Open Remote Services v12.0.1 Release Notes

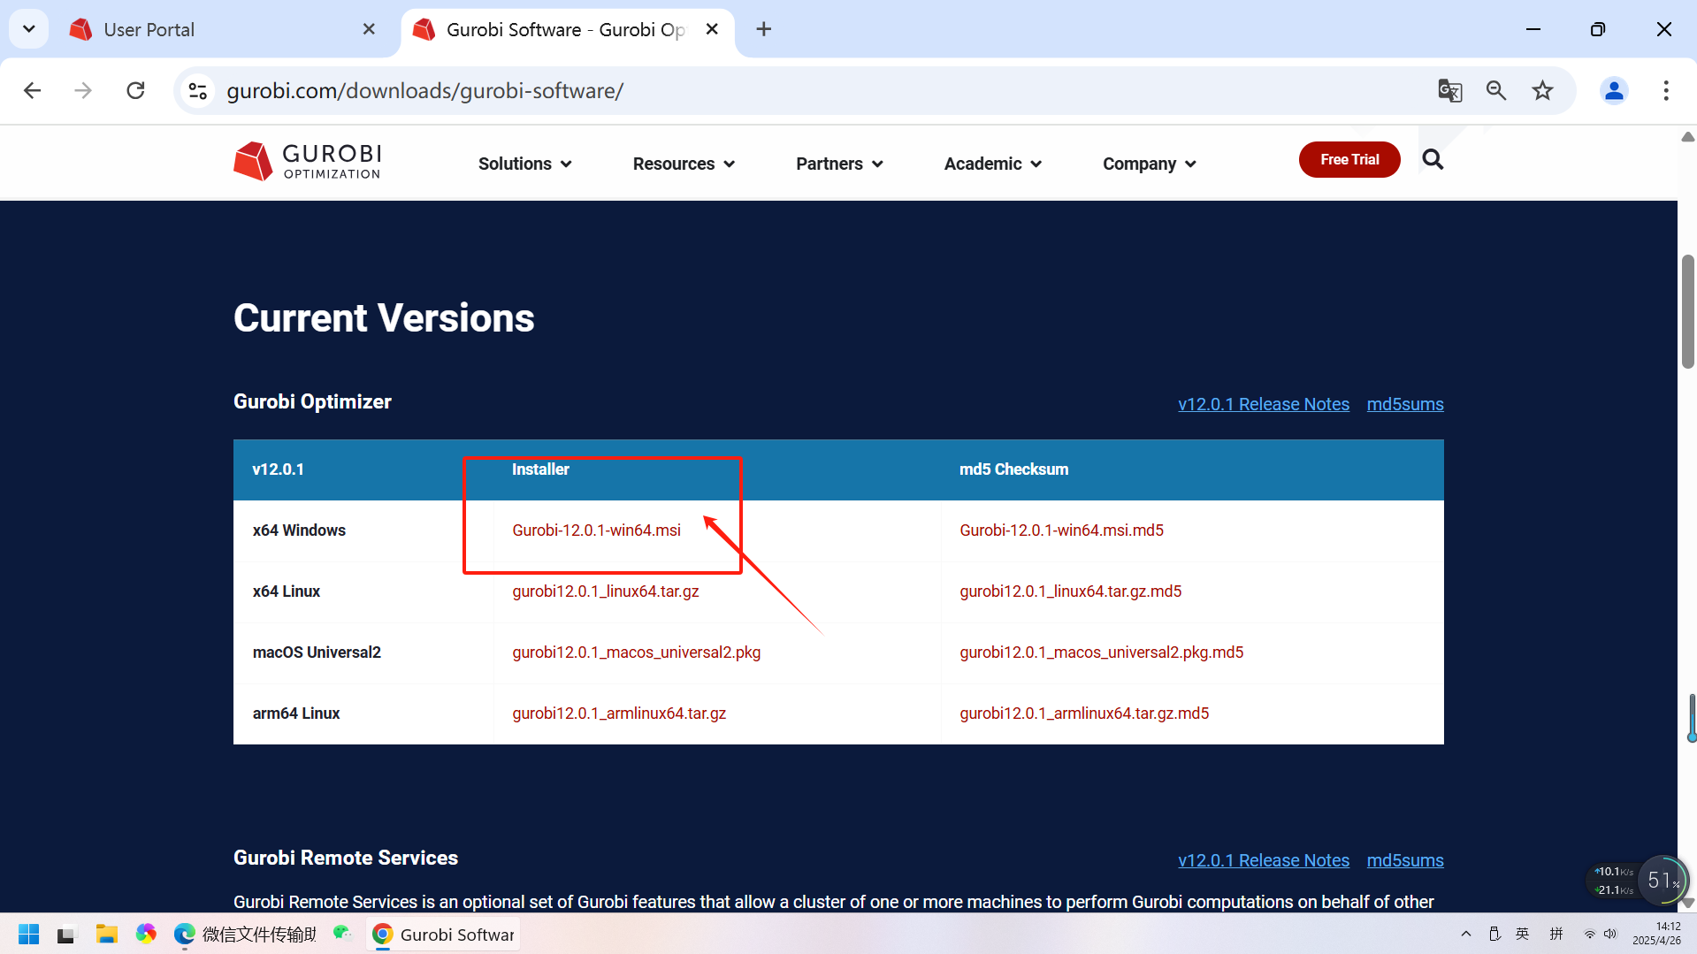pyautogui.click(x=1264, y=860)
